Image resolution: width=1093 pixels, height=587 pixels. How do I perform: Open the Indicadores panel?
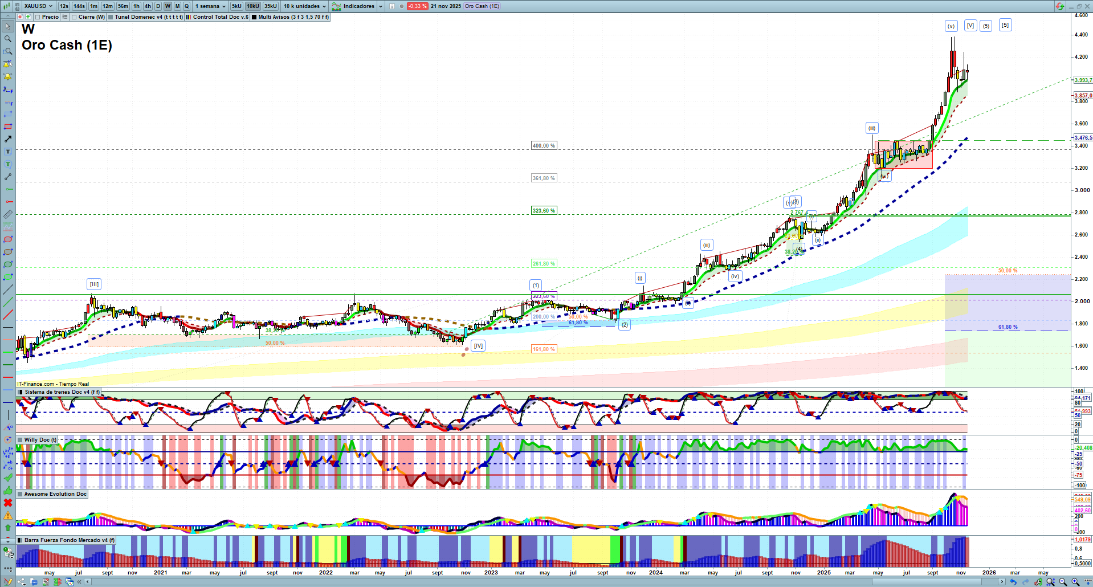(x=358, y=6)
